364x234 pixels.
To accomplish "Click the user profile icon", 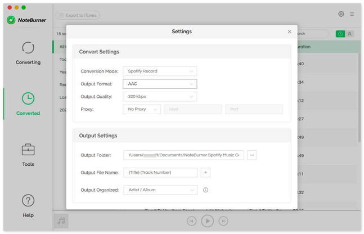I will coord(349,34).
